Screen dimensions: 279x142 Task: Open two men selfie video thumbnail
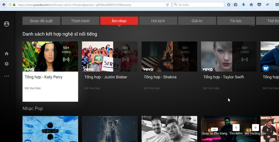coord(169,129)
